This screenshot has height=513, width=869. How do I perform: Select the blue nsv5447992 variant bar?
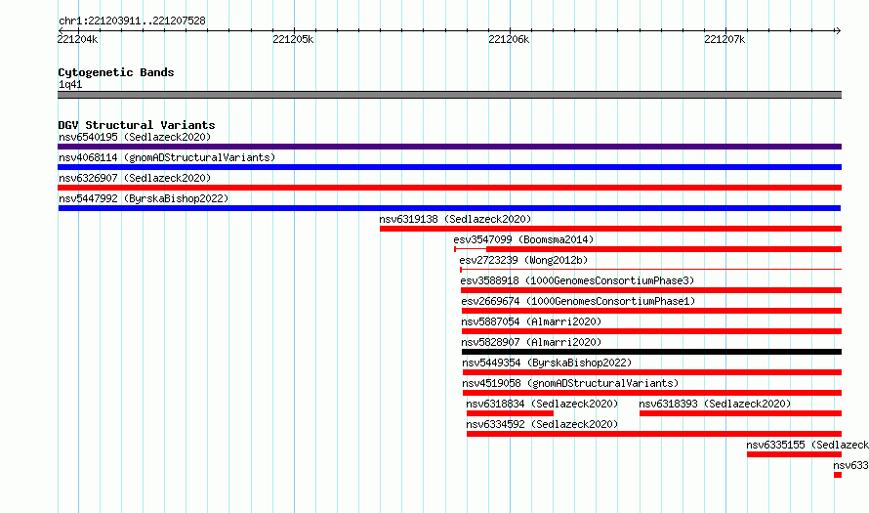click(x=449, y=208)
